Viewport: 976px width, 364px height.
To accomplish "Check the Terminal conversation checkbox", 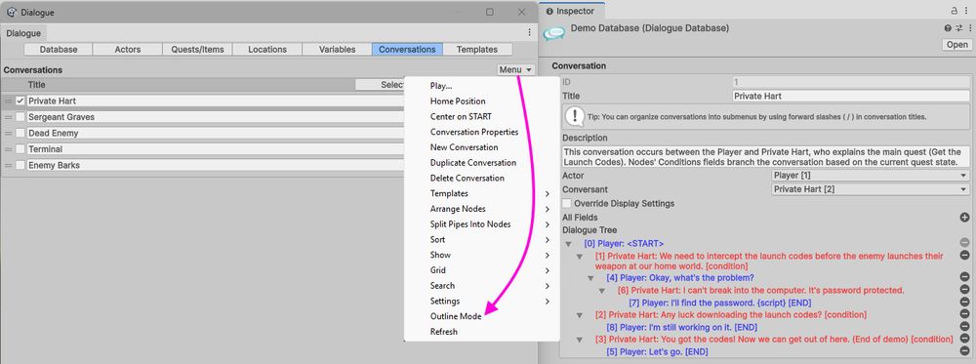I will click(x=20, y=149).
